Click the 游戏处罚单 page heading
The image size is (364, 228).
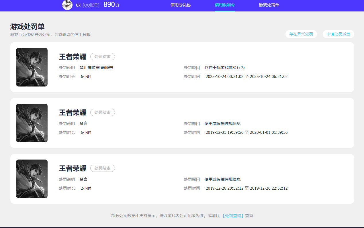click(x=27, y=27)
